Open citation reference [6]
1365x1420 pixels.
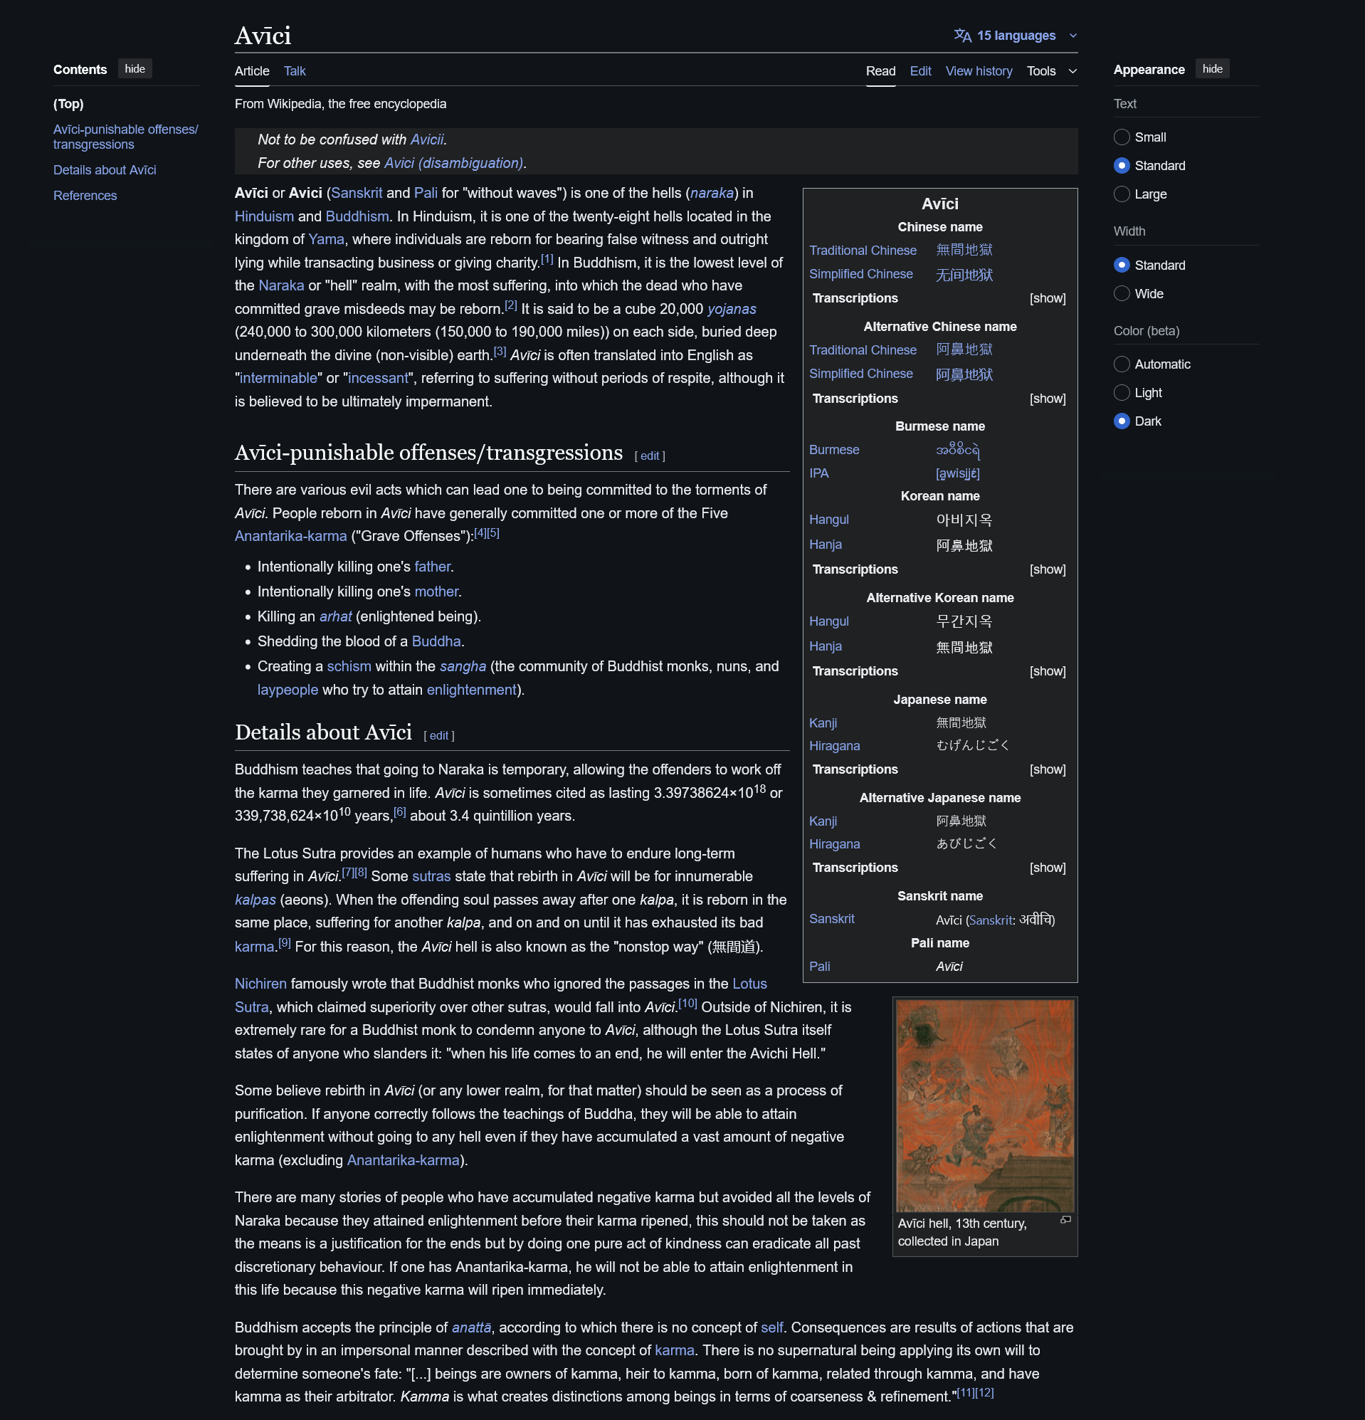pos(400,812)
